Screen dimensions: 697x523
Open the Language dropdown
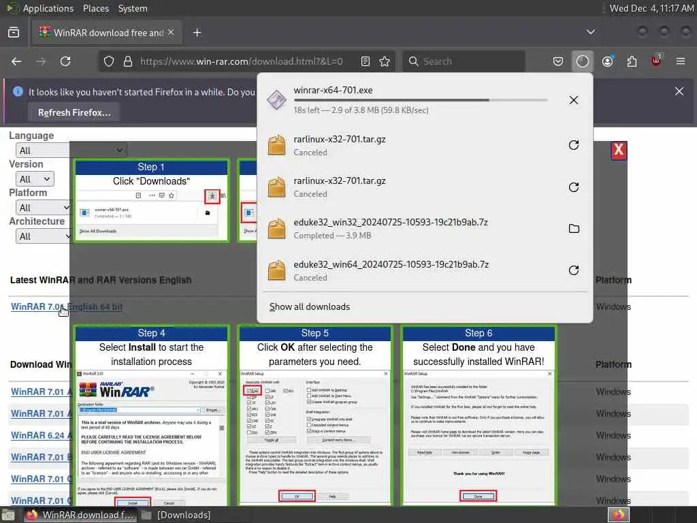click(x=71, y=150)
